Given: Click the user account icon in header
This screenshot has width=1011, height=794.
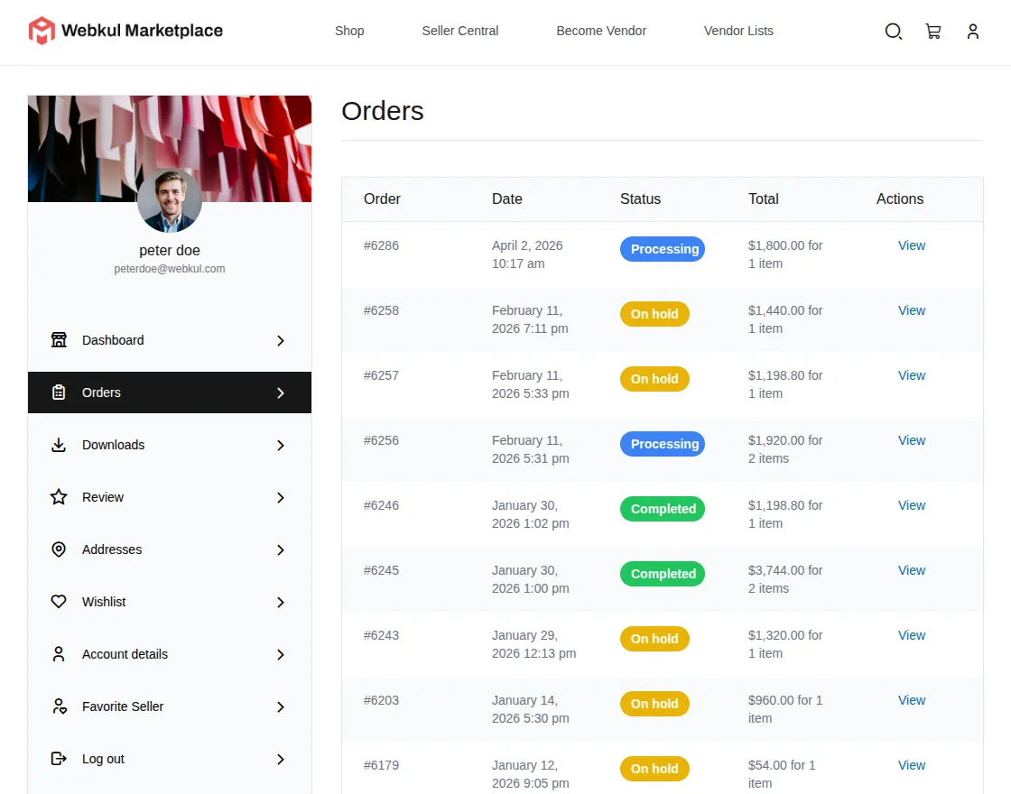Looking at the screenshot, I should (x=973, y=31).
